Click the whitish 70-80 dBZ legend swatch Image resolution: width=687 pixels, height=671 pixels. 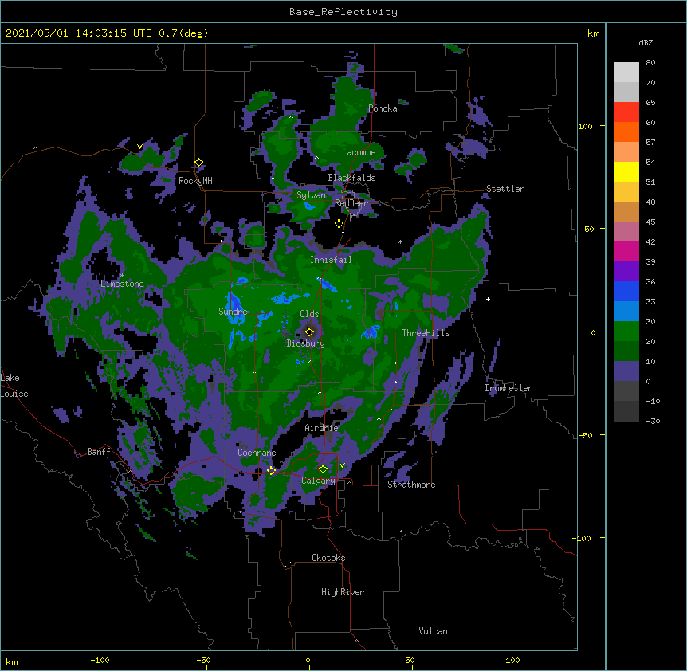pyautogui.click(x=626, y=73)
